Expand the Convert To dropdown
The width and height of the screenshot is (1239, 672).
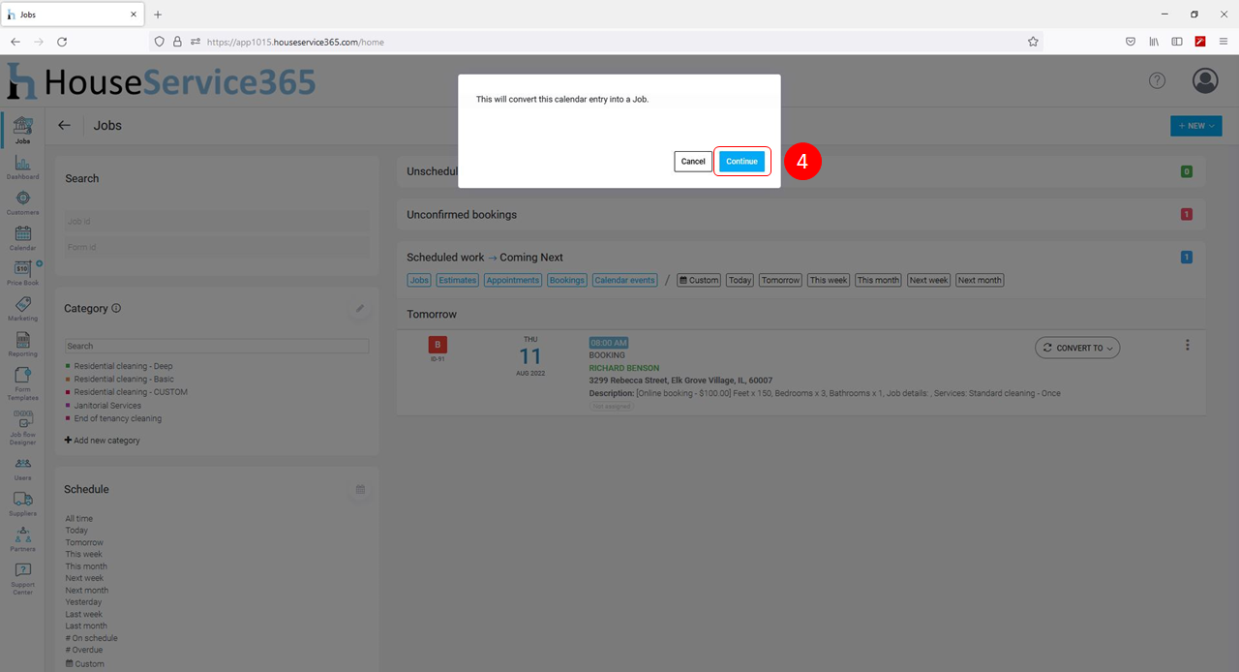[1077, 348]
